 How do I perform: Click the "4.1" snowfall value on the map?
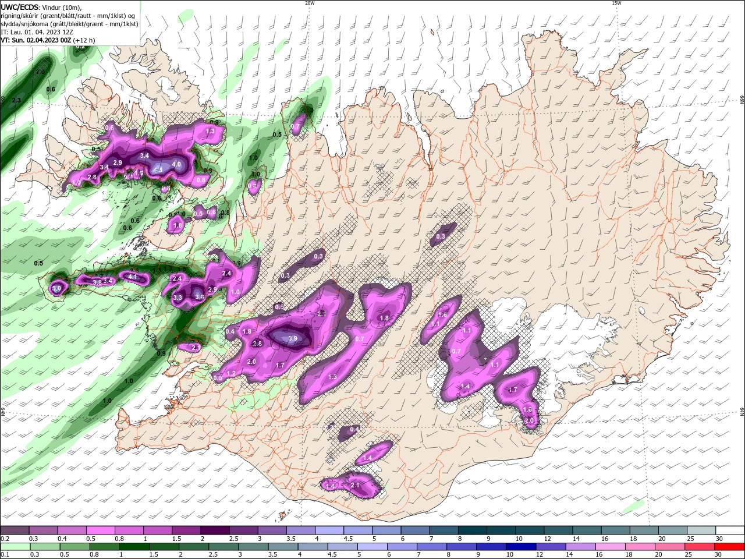click(133, 277)
